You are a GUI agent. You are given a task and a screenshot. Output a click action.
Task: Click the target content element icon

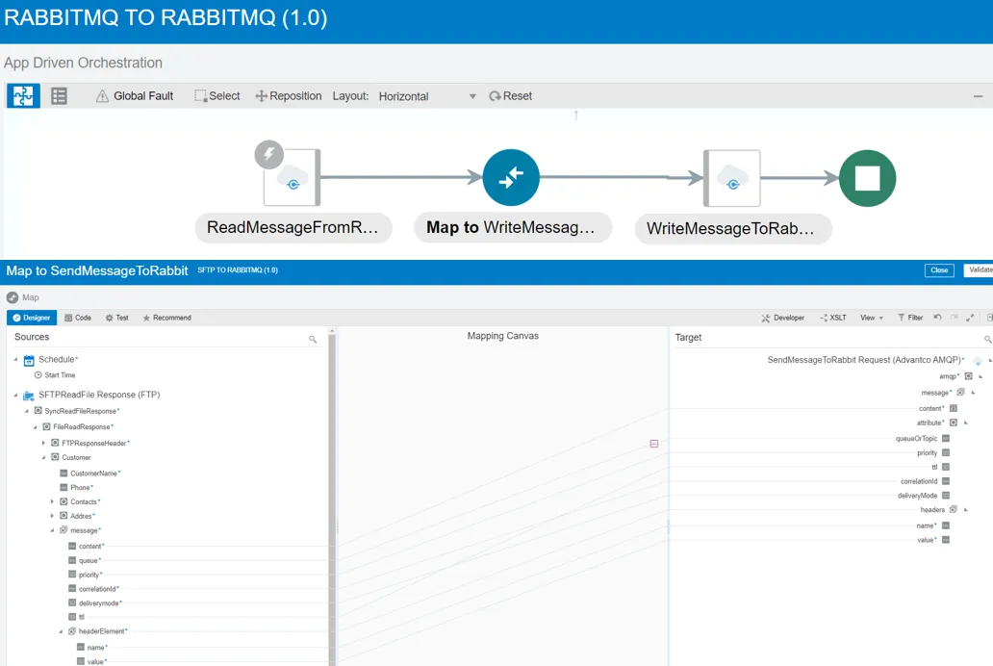coord(954,409)
